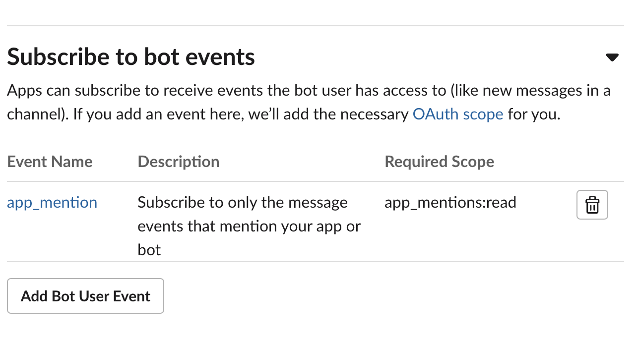This screenshot has width=638, height=343.
Task: Select the delete icon next to app_mentions:read
Action: pyautogui.click(x=592, y=204)
